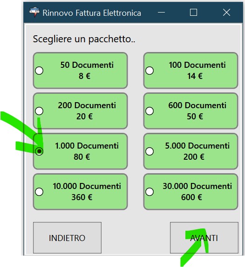Click the '600 €' price text
245x267 pixels.
(191, 197)
